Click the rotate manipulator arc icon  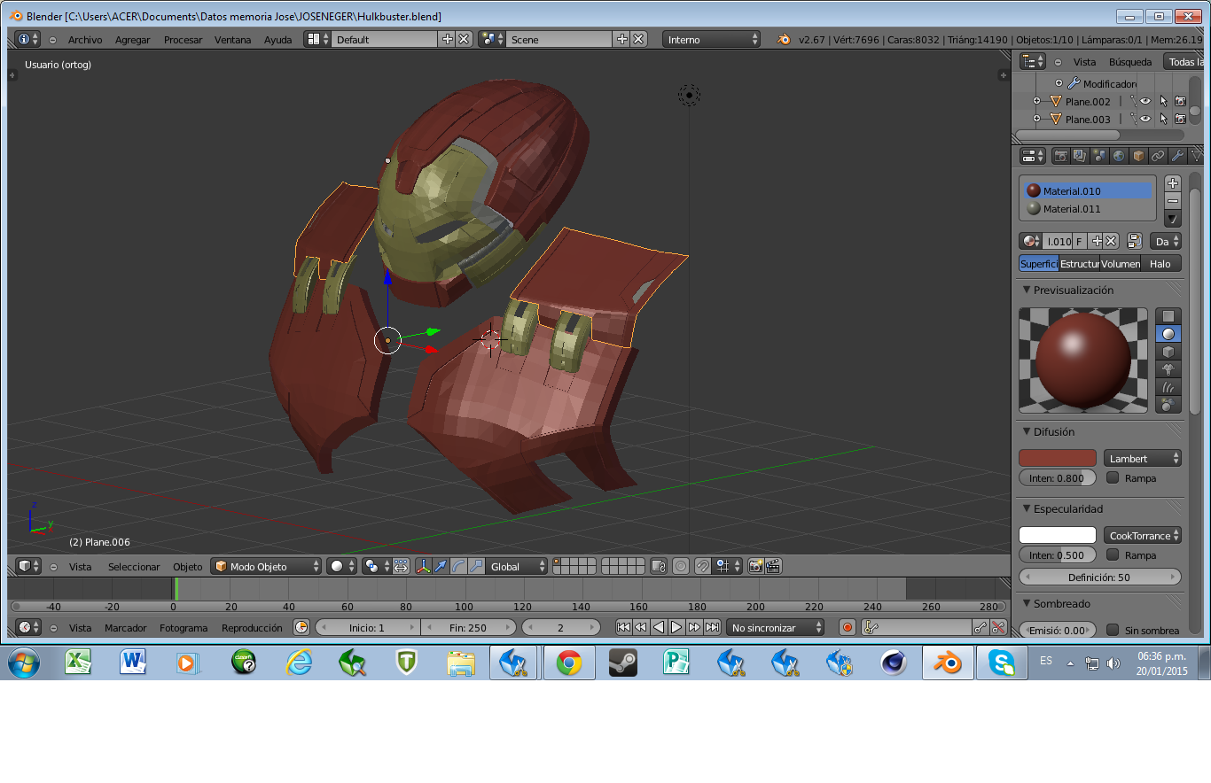[x=458, y=566]
